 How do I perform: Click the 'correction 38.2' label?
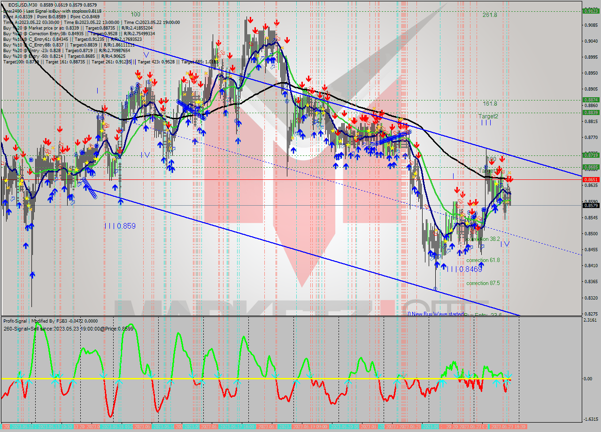pyautogui.click(x=483, y=239)
